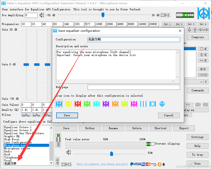Choose the lime peace tray icon
This screenshot has height=170, width=212.
point(125,104)
